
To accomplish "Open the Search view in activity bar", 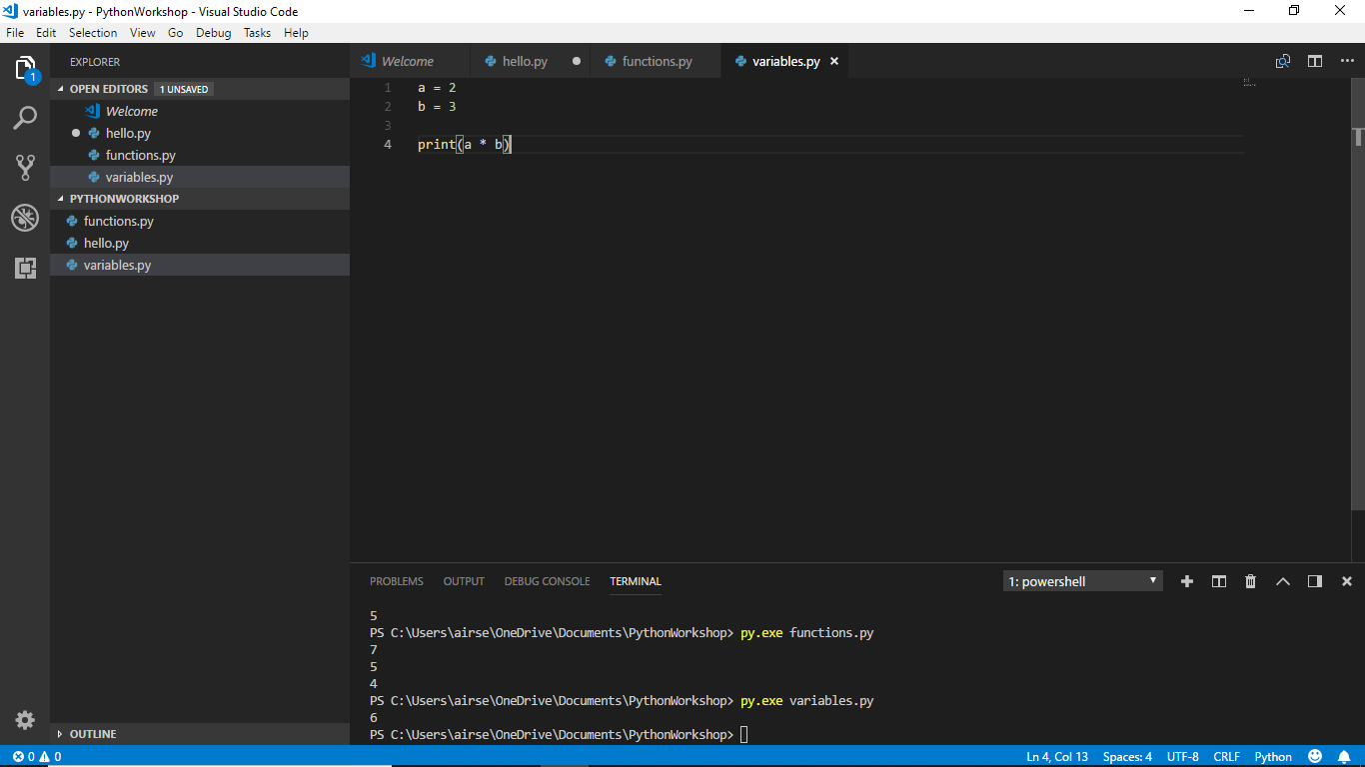I will pos(25,118).
